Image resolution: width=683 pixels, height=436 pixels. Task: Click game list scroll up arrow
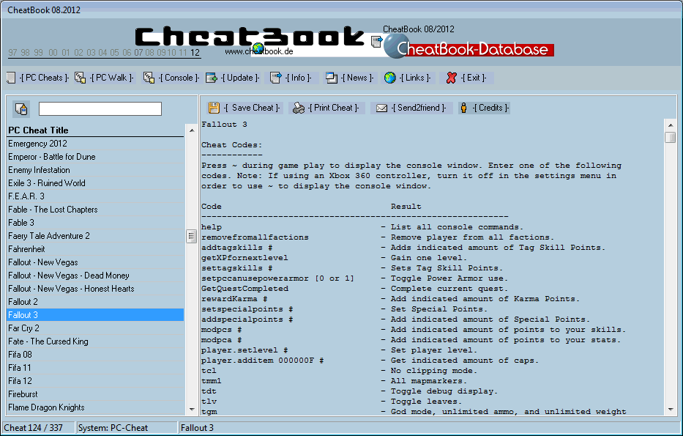192,130
